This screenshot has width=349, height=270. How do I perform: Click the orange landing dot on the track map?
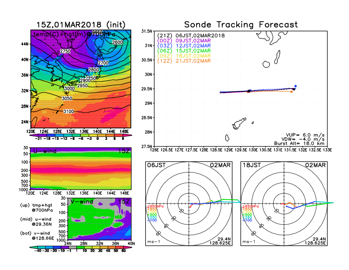292,92
